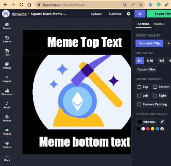
Task: Select the Text tool in sidebar
Action: (7, 52)
